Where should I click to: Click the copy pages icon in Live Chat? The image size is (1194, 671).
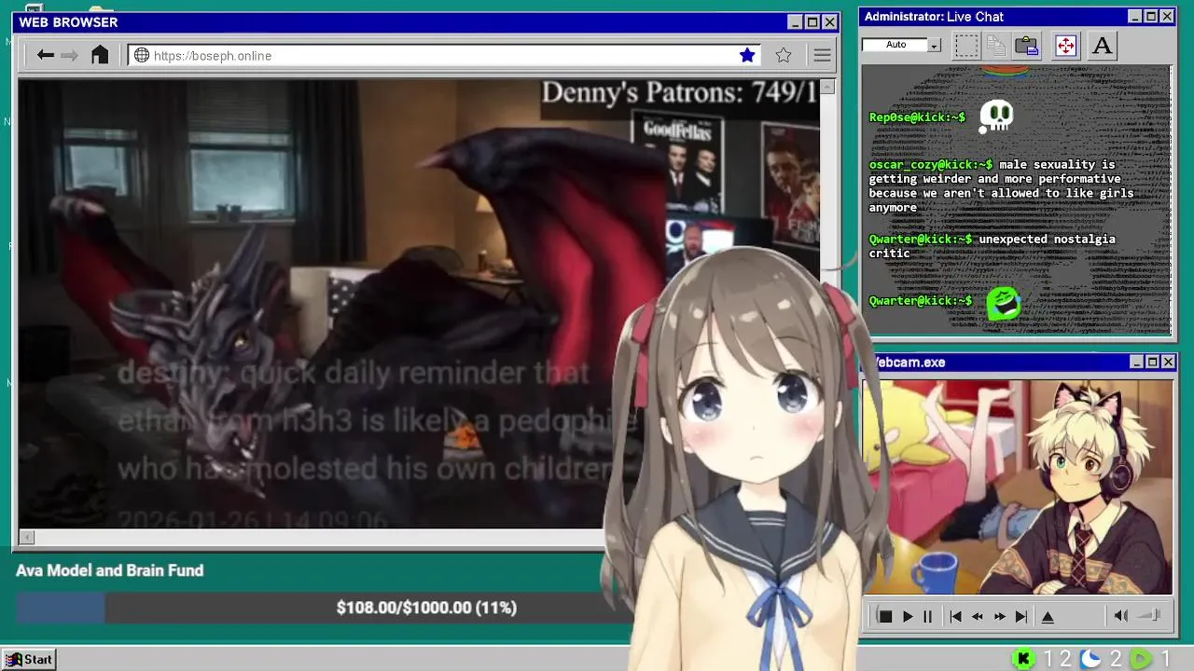996,46
